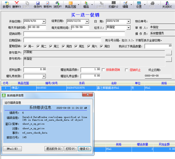Click the <单品> cell in row 1
The height and width of the screenshot is (159, 175).
23,88
